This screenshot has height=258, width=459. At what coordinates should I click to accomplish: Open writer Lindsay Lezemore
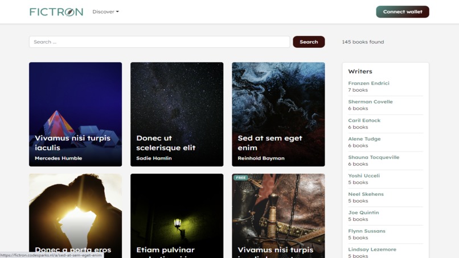click(x=372, y=249)
